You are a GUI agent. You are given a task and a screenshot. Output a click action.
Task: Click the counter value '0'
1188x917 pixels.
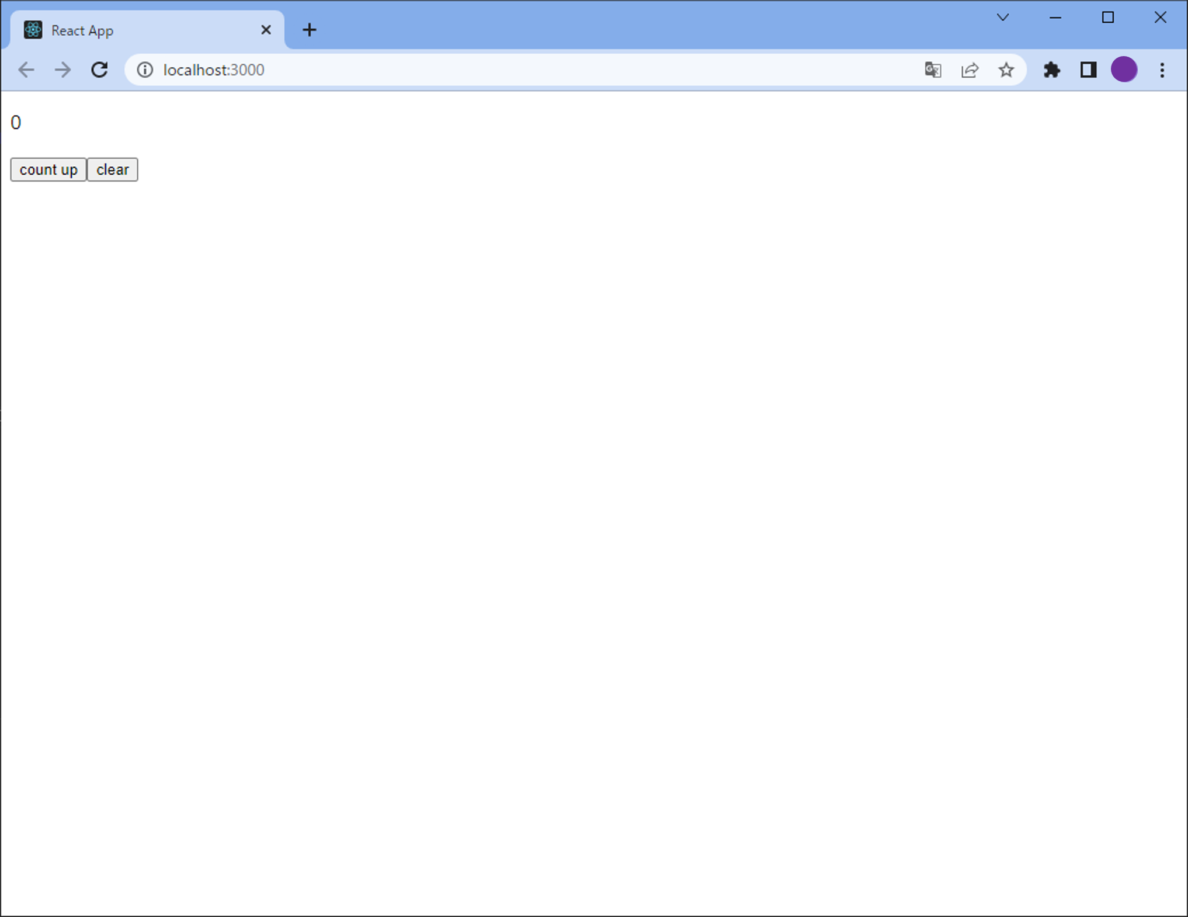click(x=16, y=123)
